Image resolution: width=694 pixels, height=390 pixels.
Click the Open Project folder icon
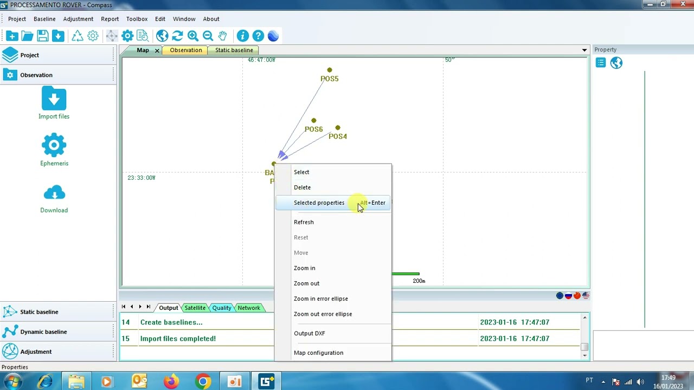(x=27, y=36)
